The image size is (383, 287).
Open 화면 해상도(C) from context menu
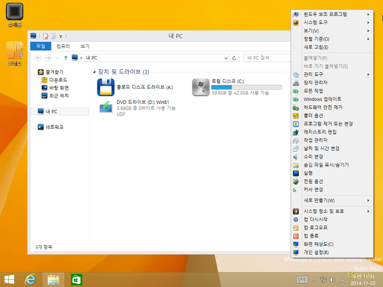point(332,244)
